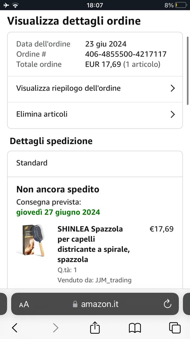Screen dimensions: 190x339
Task: Open the AA text size menu
Action: tap(24, 304)
